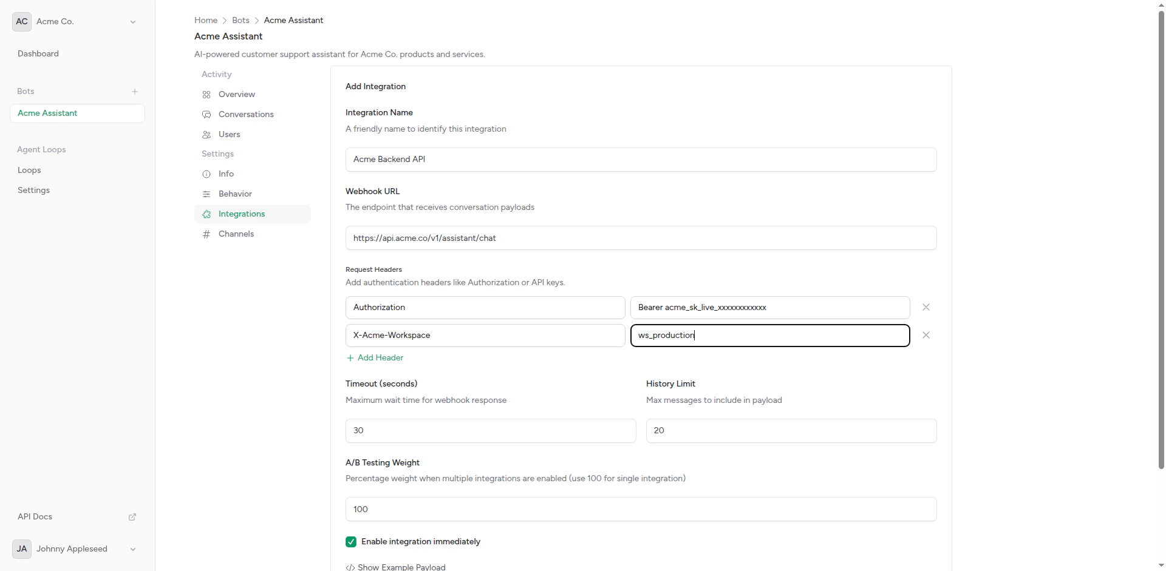
Task: Open the Dashboard page
Action: pos(38,53)
